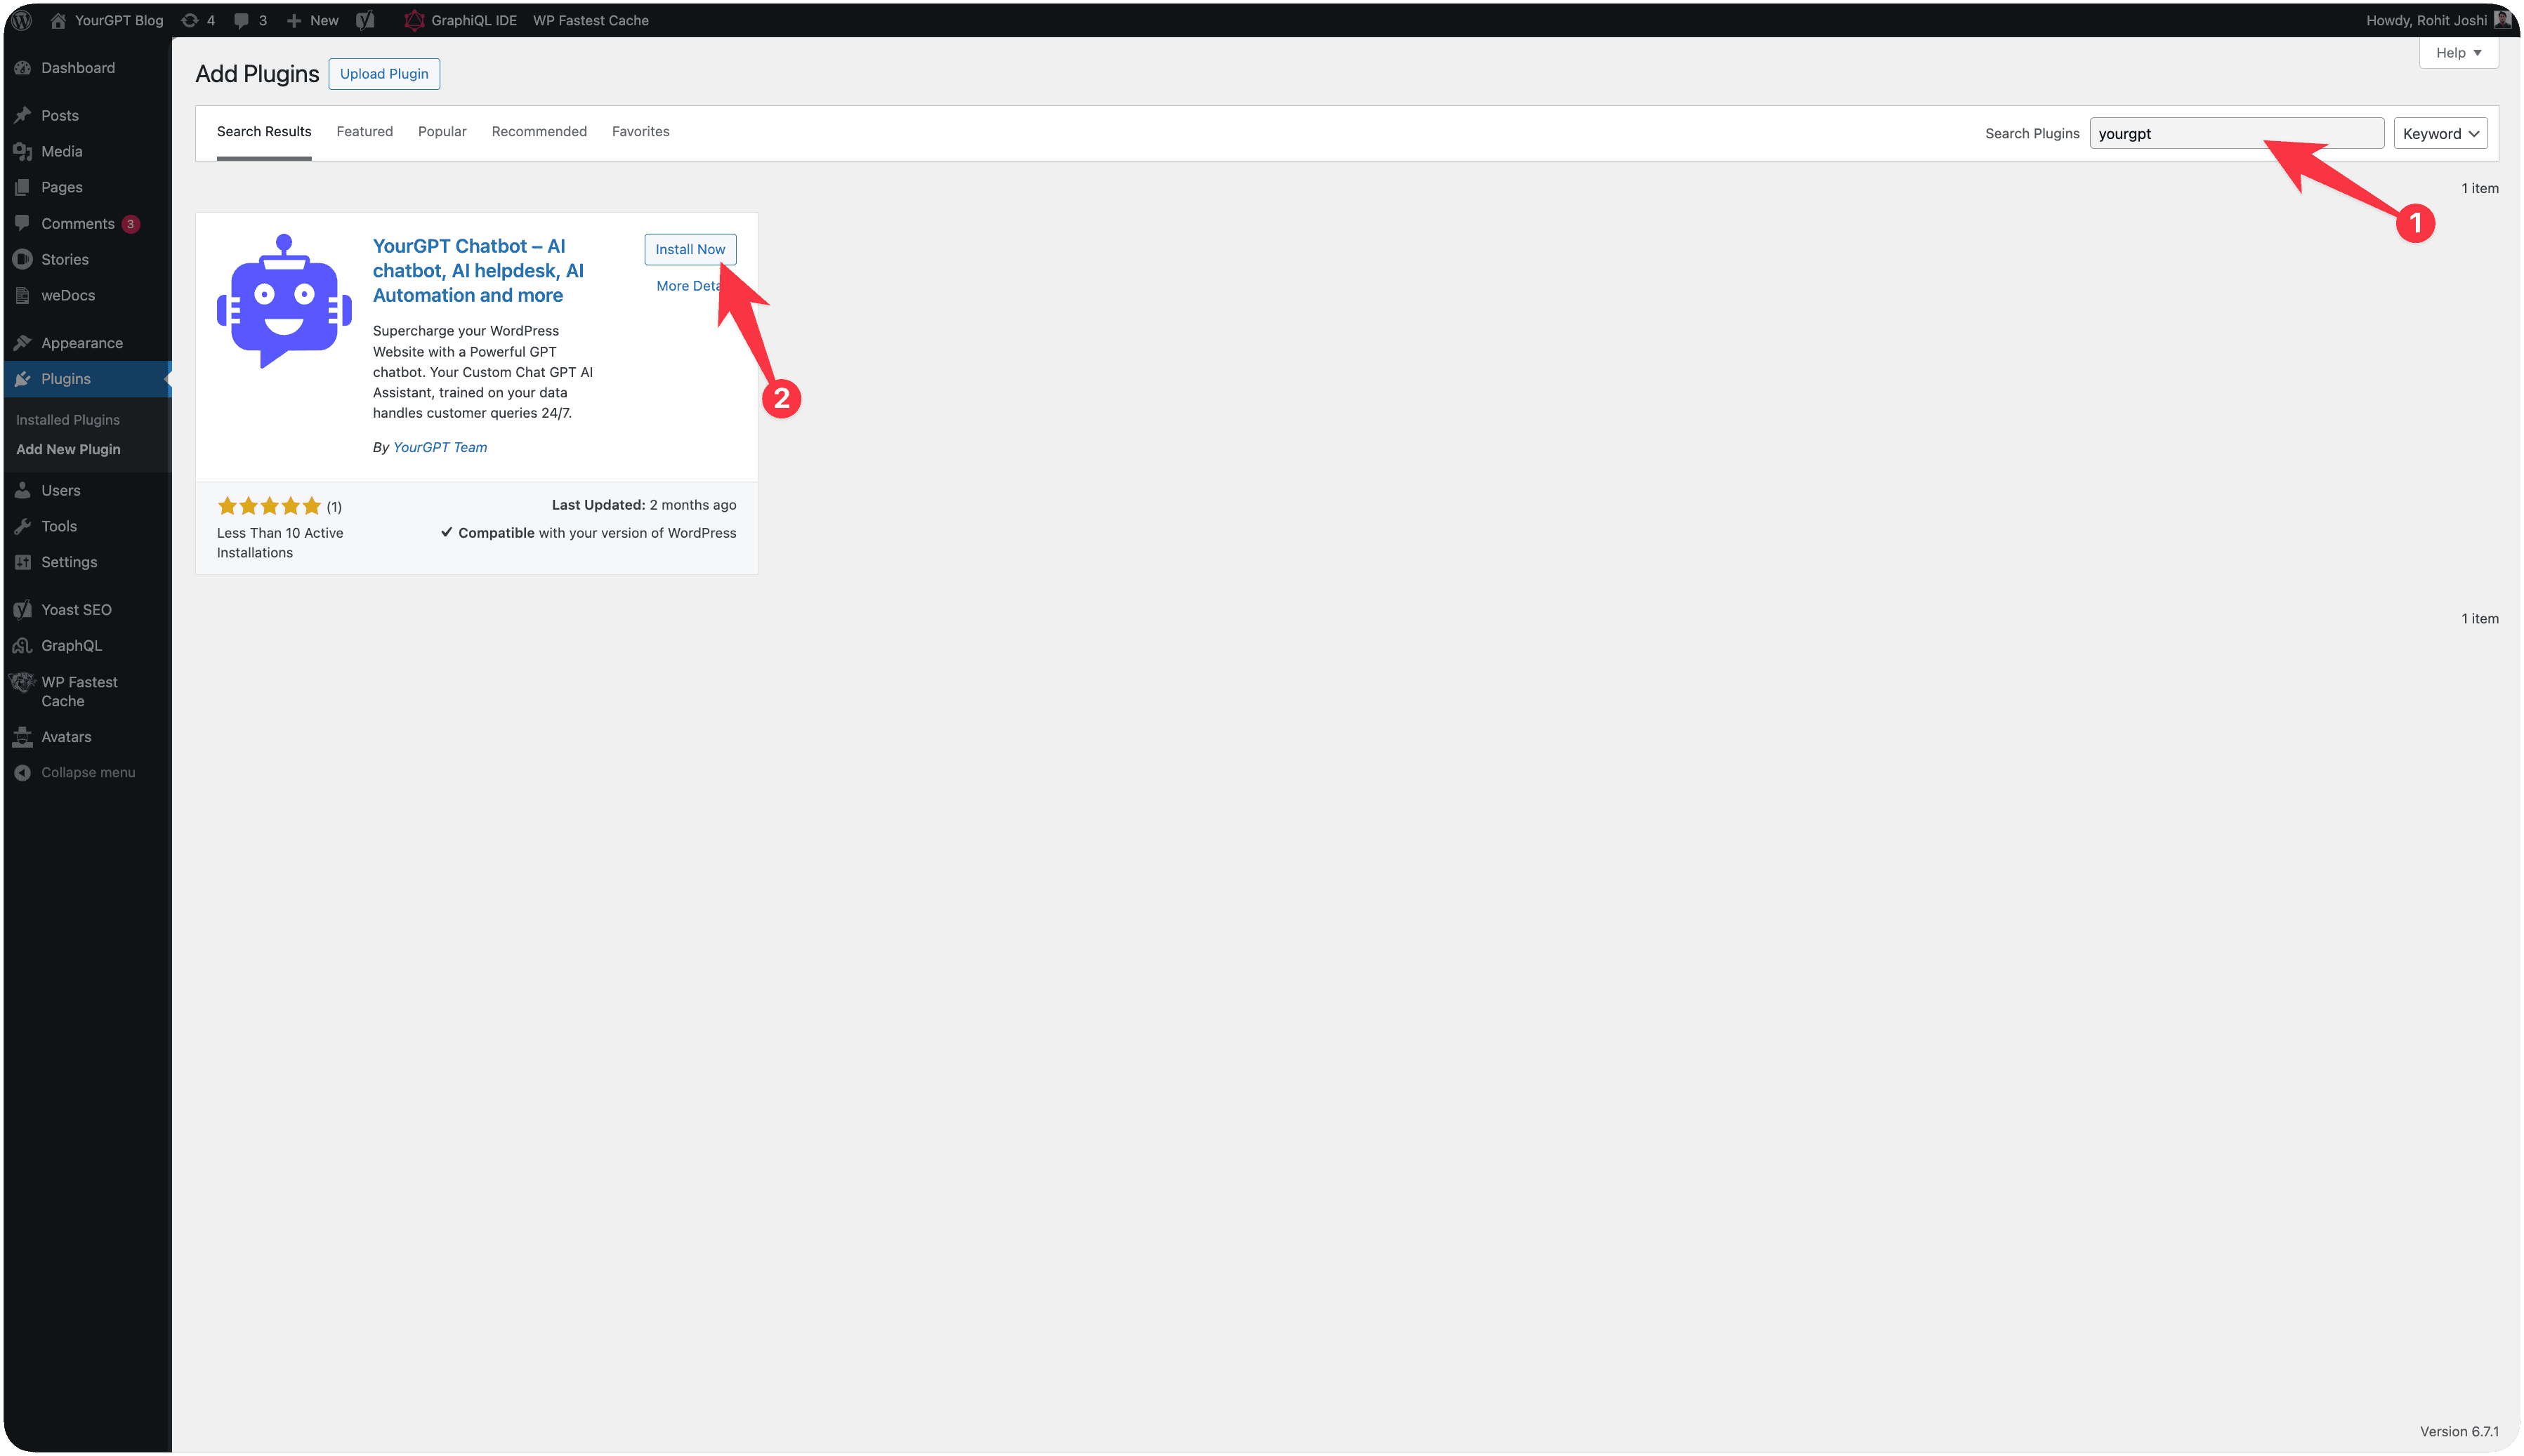Open the Recommended plugins tab

(538, 131)
